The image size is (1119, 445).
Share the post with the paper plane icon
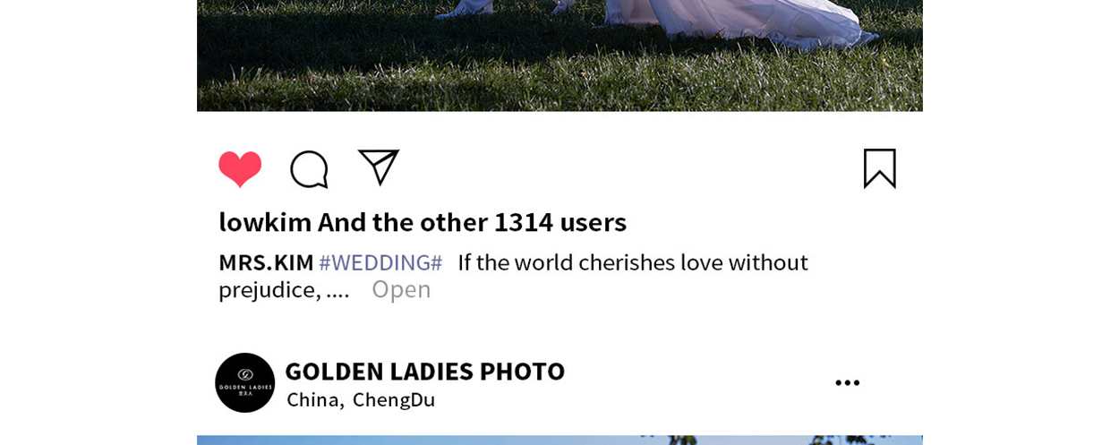point(379,167)
